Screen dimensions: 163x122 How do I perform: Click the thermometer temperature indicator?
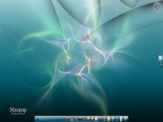coord(117,119)
